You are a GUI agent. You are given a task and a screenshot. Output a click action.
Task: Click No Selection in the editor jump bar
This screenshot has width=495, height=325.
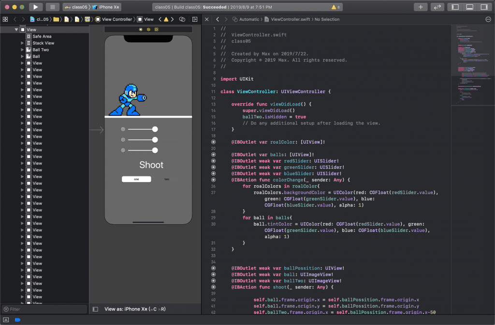click(327, 19)
